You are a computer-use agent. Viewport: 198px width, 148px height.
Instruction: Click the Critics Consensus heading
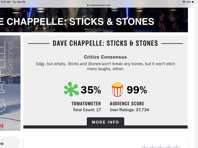[105, 57]
